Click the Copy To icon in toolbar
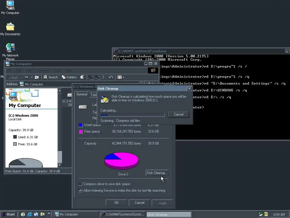Screen dimensions: 290x218 [98, 77]
